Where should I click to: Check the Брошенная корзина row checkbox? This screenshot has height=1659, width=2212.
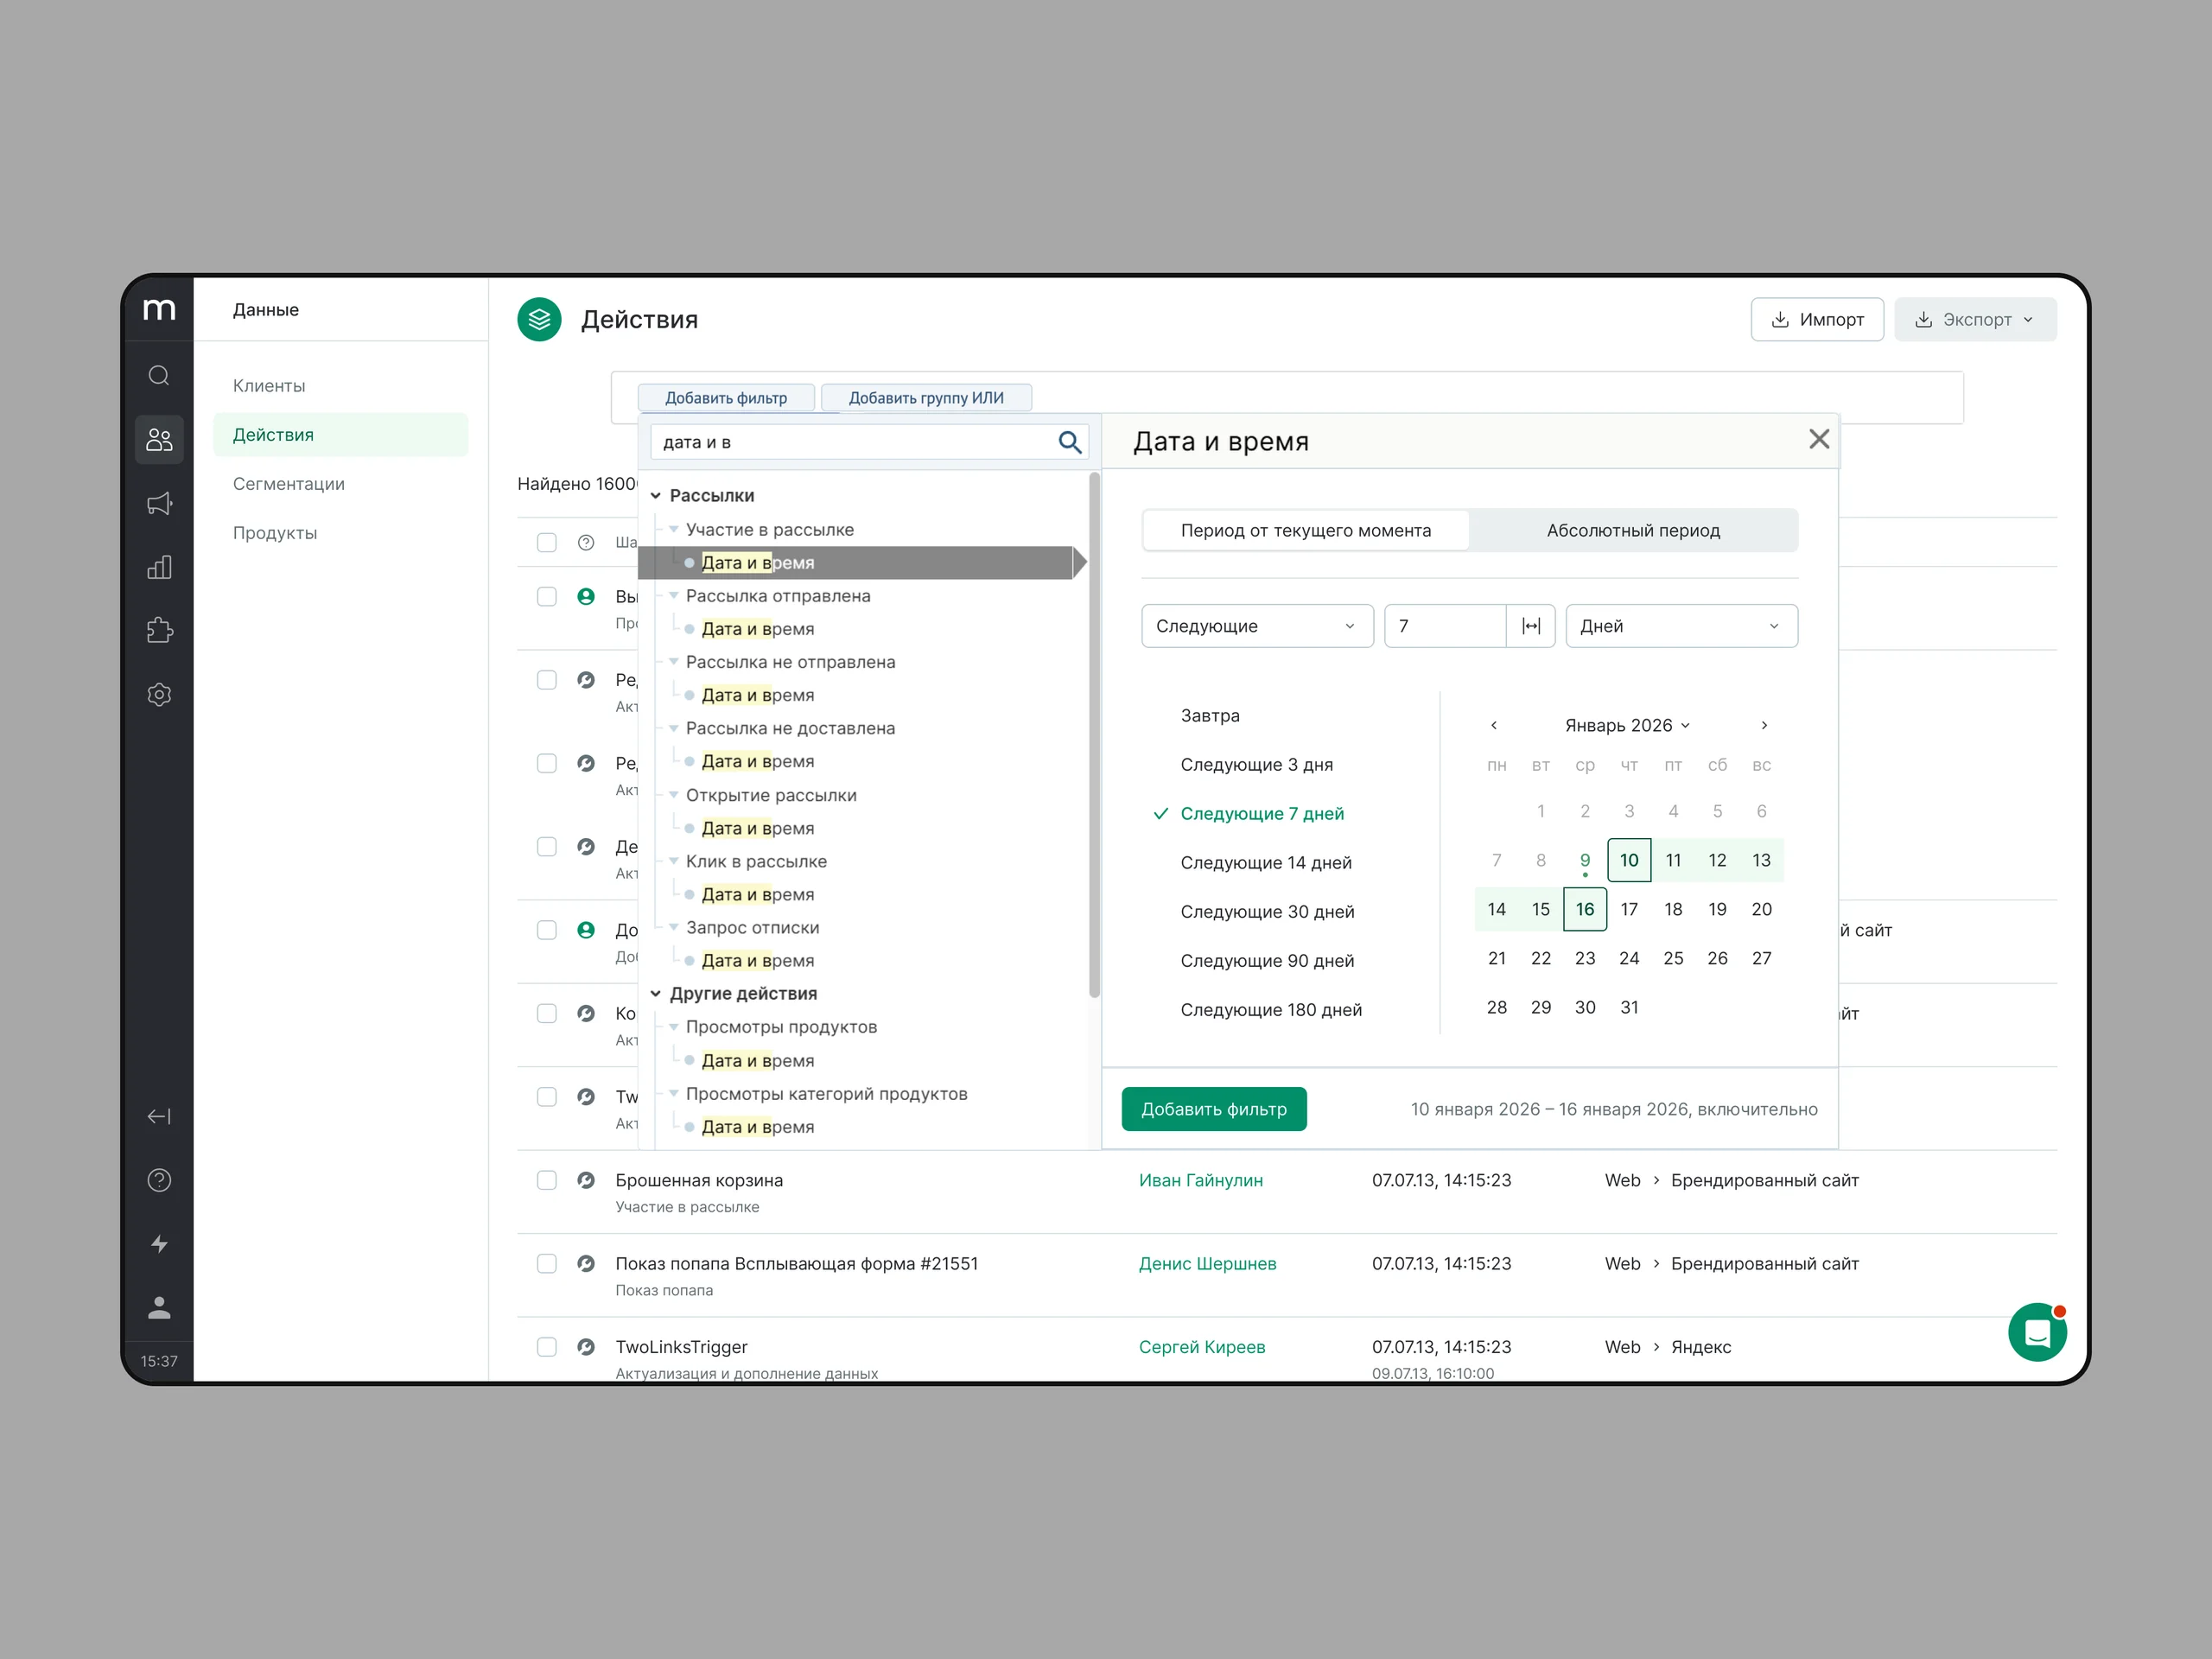(547, 1181)
